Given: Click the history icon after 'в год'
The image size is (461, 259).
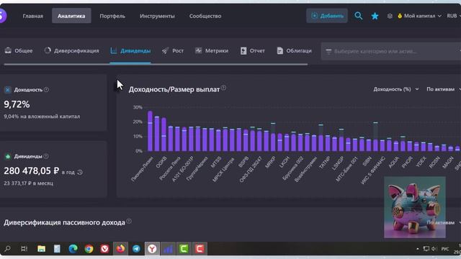Looking at the screenshot, I should [80, 173].
